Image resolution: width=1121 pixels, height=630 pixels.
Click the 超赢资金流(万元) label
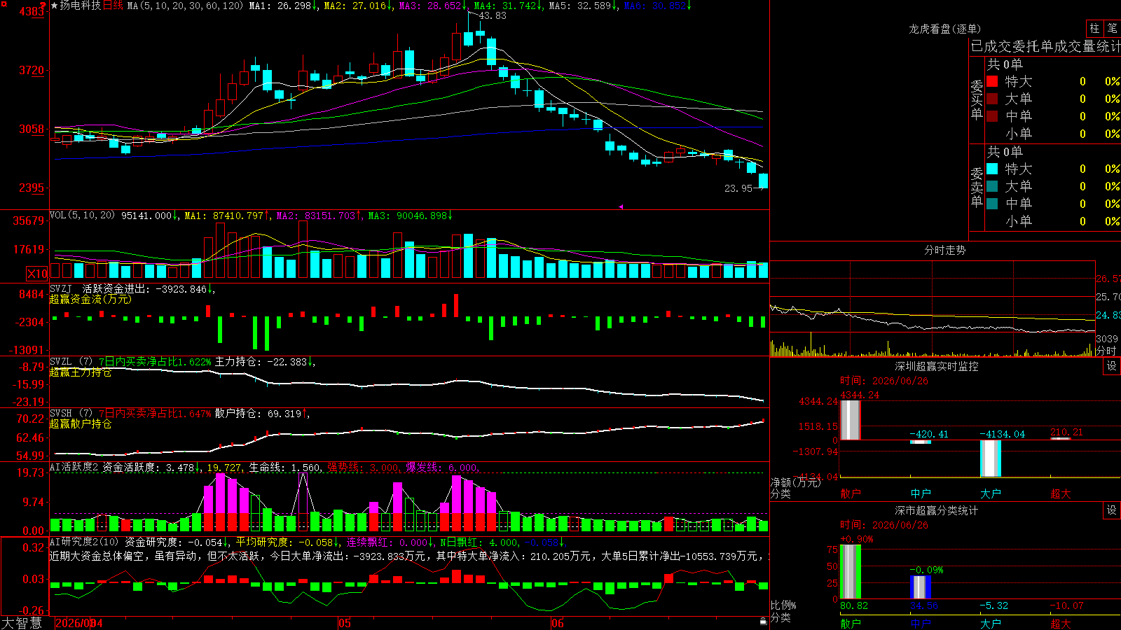[90, 299]
